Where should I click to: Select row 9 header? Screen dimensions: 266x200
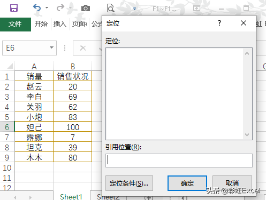tap(7, 157)
